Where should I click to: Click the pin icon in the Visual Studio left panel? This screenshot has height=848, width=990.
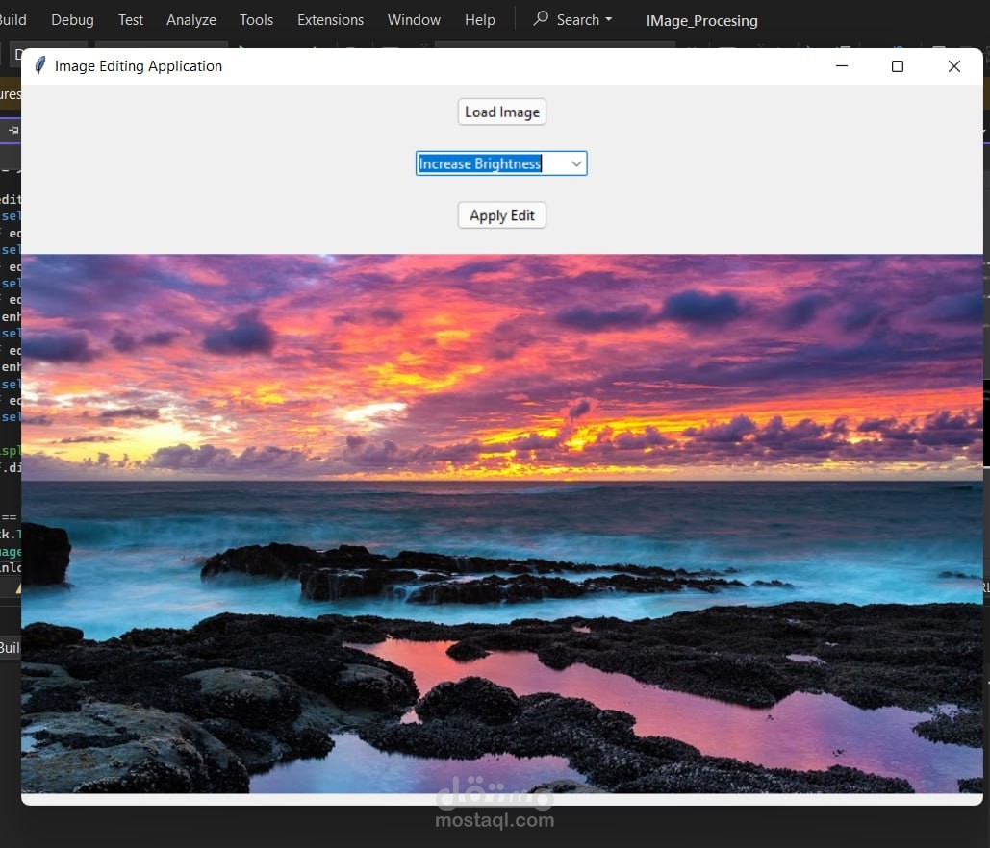tap(13, 131)
